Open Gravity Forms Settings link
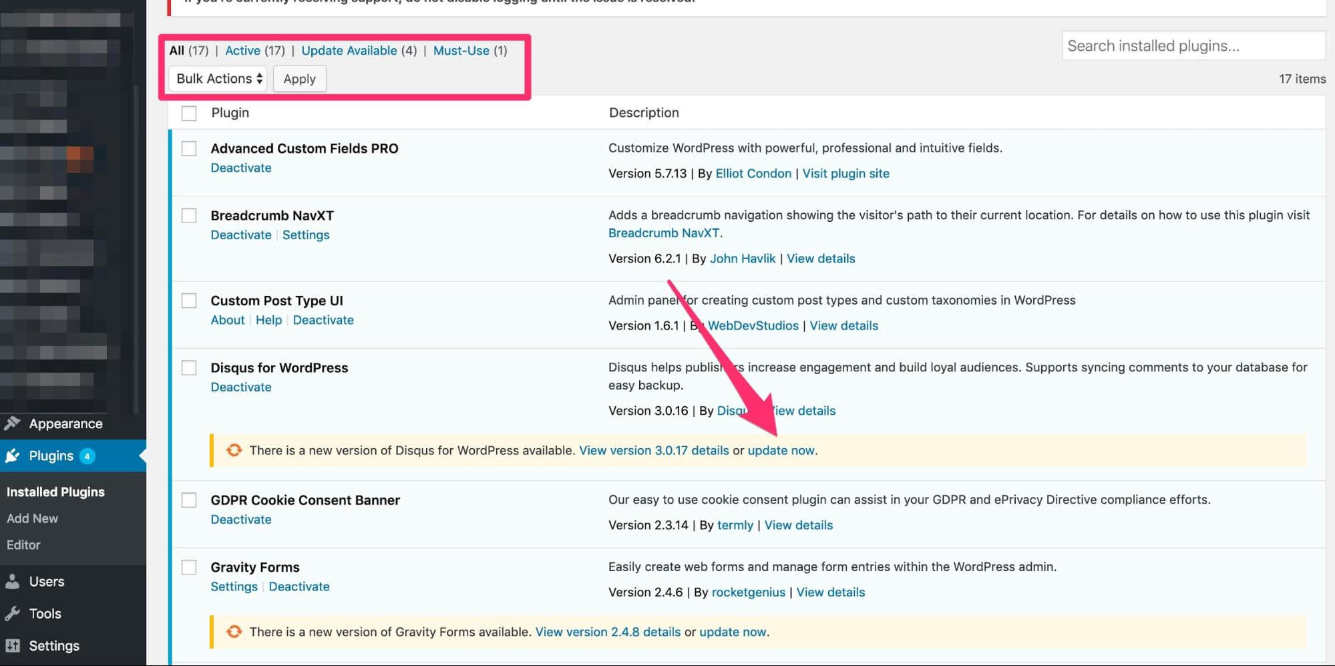The image size is (1335, 666). pos(234,587)
